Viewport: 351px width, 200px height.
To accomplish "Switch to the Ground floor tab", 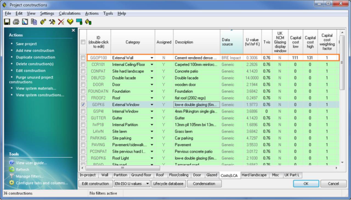I will tap(141, 175).
